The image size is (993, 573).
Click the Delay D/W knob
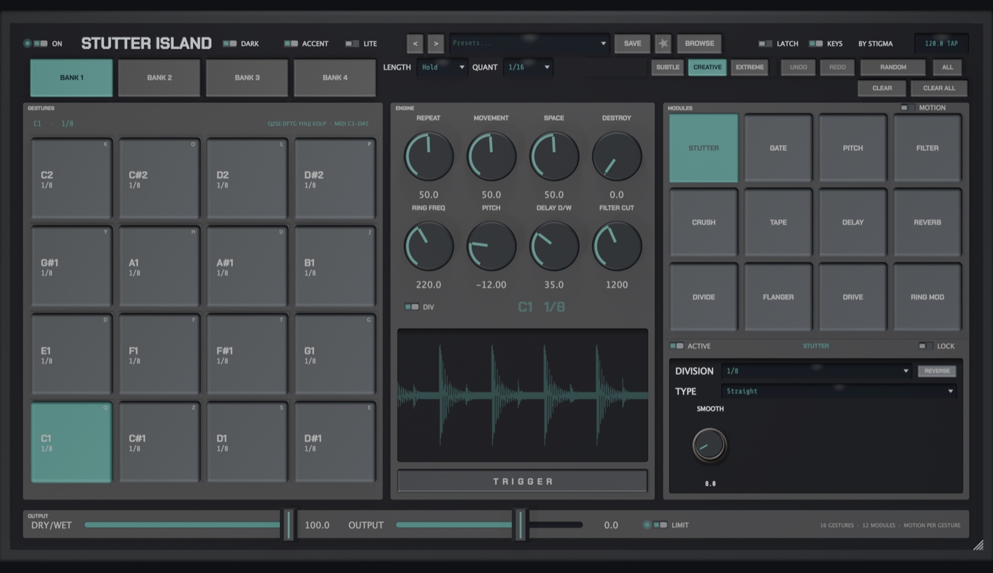coord(554,246)
